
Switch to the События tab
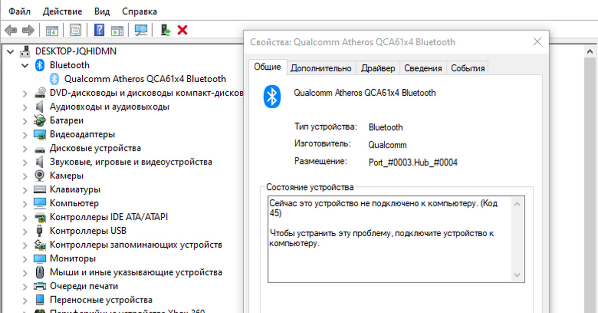coord(467,68)
